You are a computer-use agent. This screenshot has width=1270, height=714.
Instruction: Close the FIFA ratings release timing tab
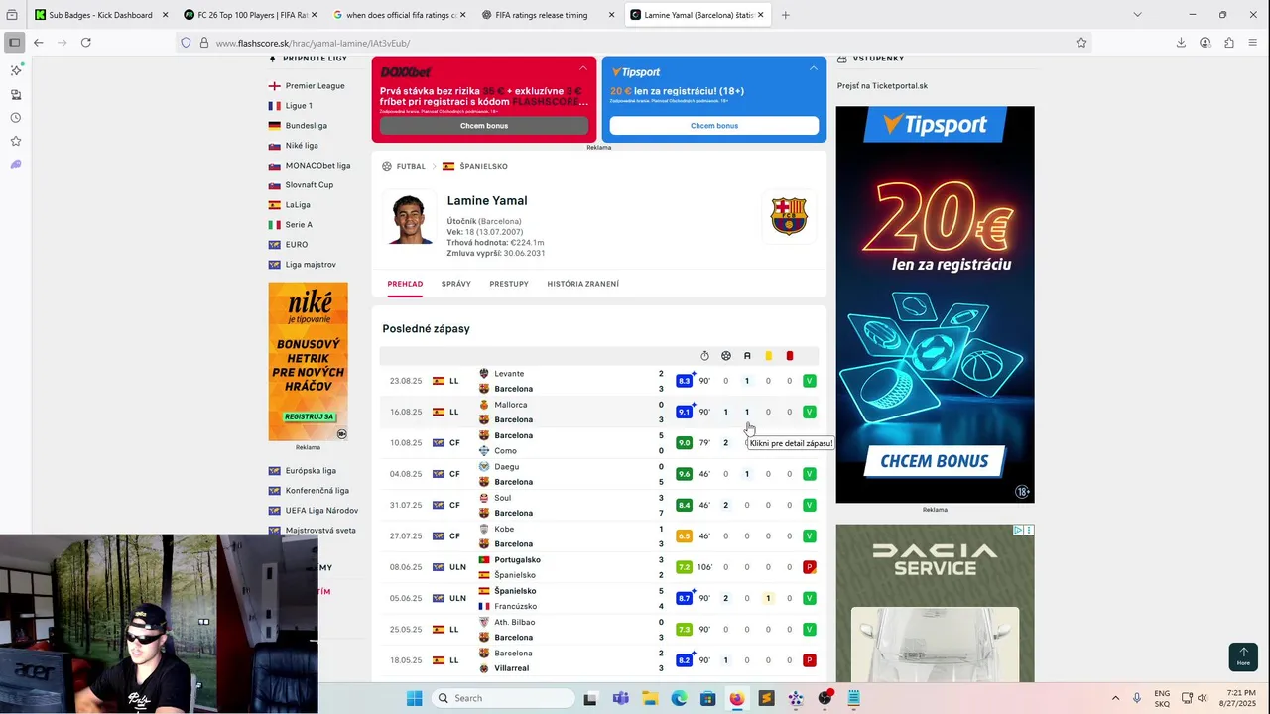pyautogui.click(x=611, y=15)
